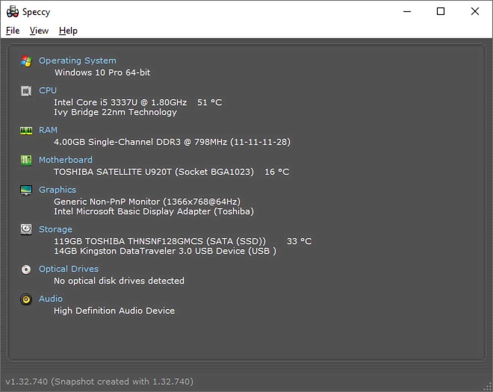Screen dimensions: 493x392
Task: Click the 119GB TOSHIBA THNSNF128GMCS line
Action: tap(160, 241)
